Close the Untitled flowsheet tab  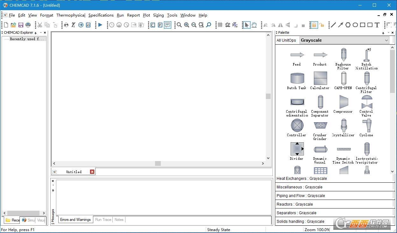(92, 172)
